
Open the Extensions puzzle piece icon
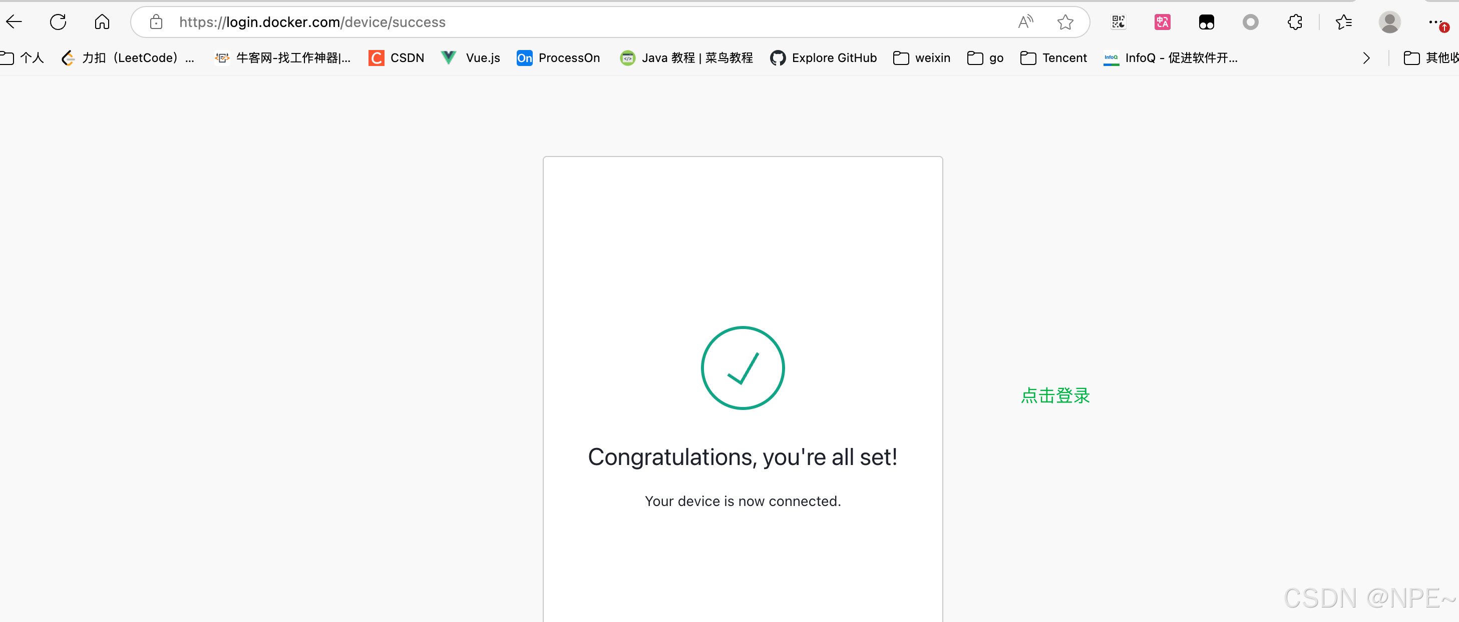point(1295,22)
